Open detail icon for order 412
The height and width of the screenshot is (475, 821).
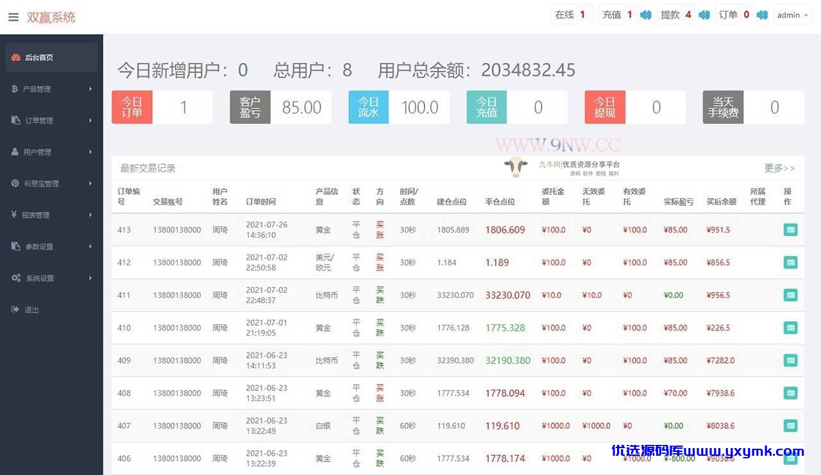790,262
